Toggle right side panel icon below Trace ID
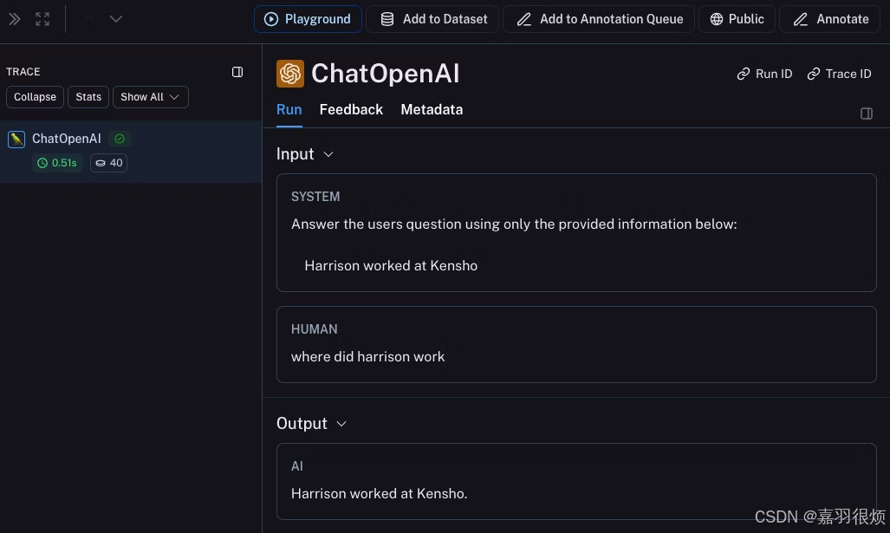890x533 pixels. (866, 114)
